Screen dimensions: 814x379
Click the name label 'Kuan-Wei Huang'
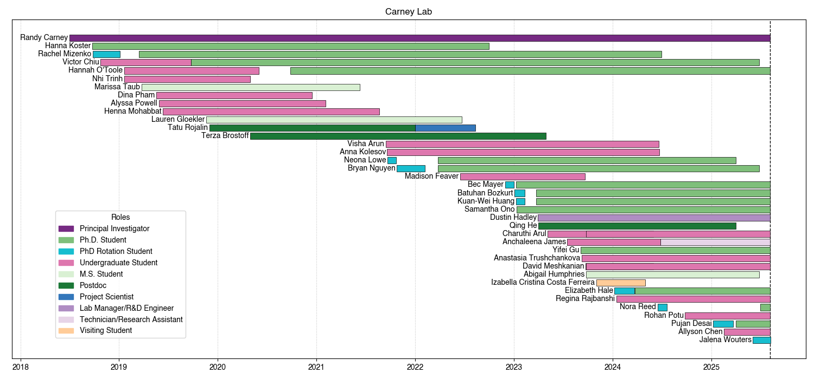click(x=486, y=201)
